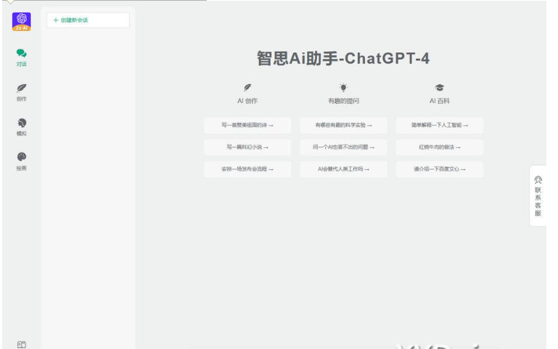Click the AI会替代人类工作吗 suggestion
558x349 pixels.
[343, 169]
